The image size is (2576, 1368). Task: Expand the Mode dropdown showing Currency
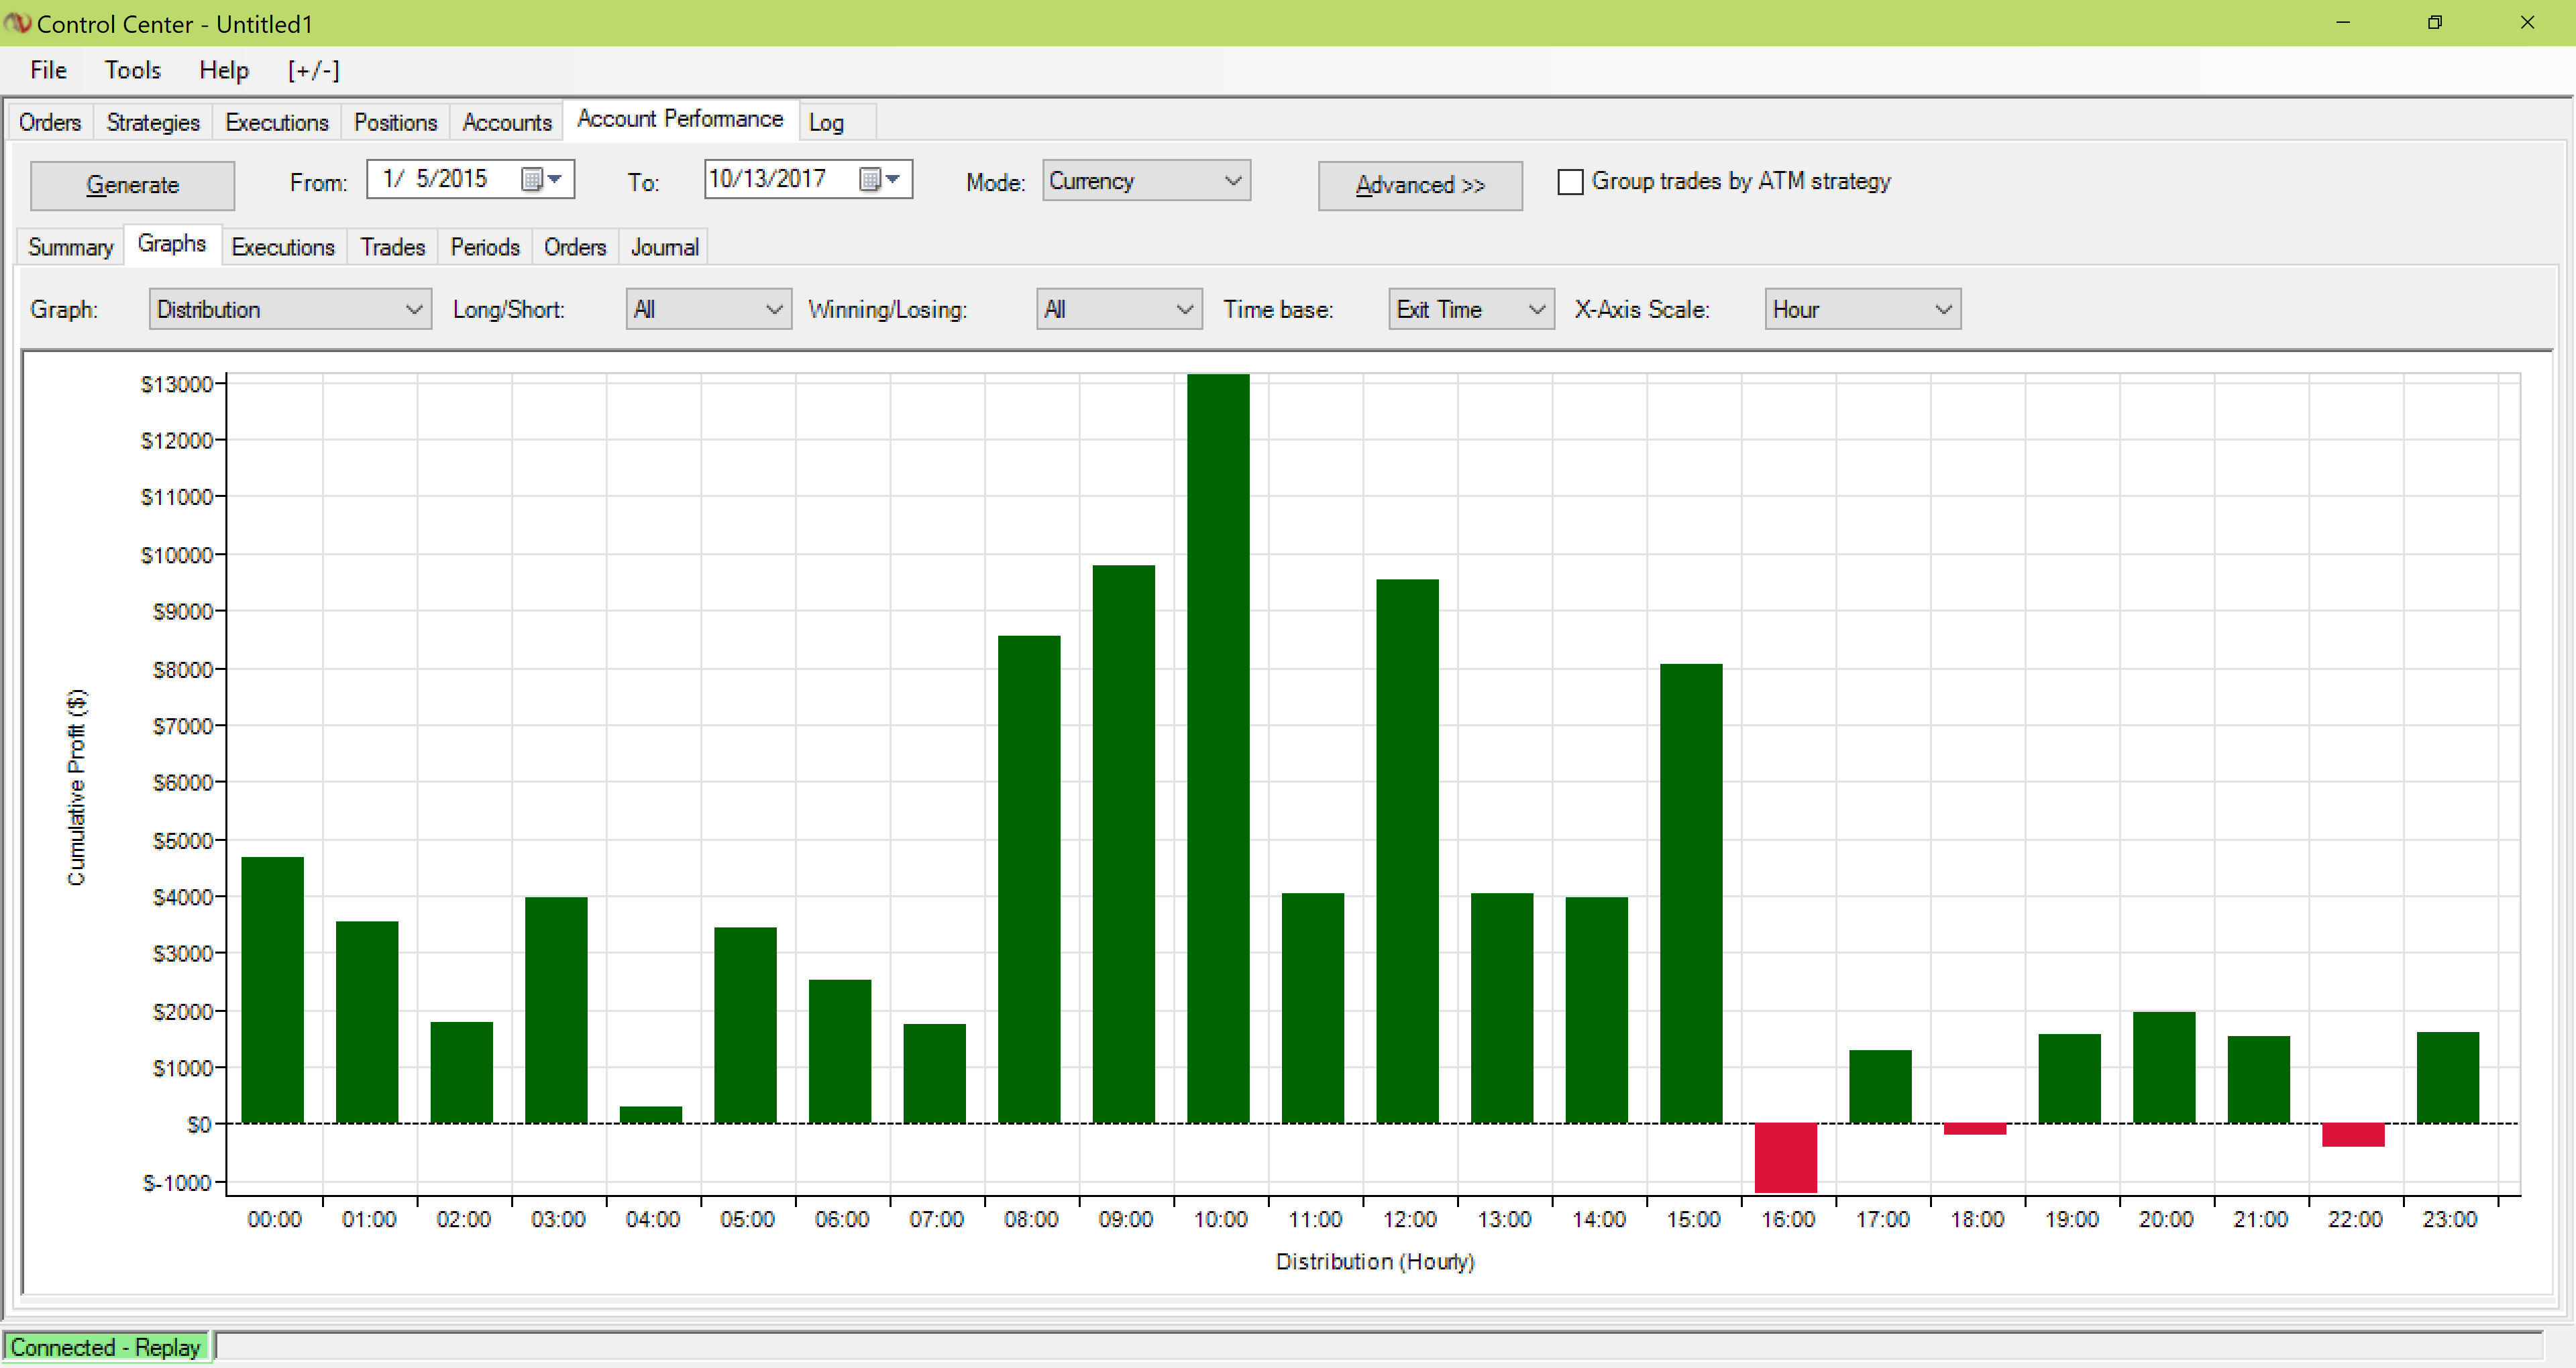1146,181
